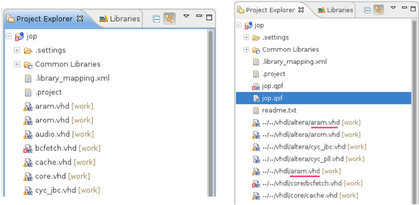Select cyc_jbc.vhd [work] in left panel

pos(68,190)
